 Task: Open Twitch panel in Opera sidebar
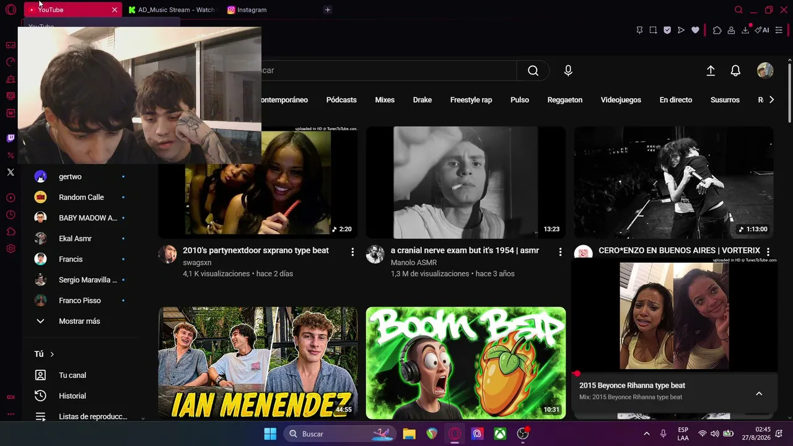(11, 139)
